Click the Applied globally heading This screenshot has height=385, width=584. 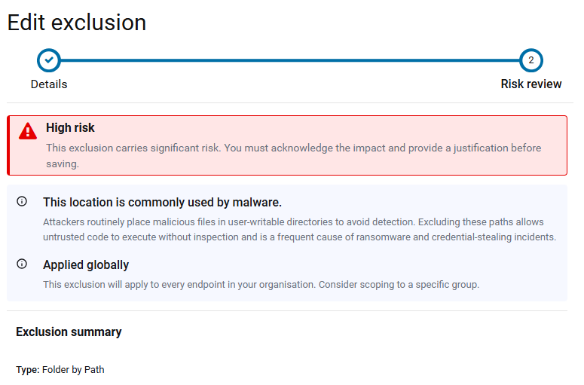pos(86,264)
